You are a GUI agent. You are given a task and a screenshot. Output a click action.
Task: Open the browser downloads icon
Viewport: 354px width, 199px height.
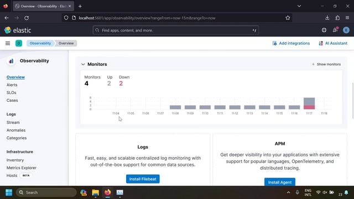[327, 18]
